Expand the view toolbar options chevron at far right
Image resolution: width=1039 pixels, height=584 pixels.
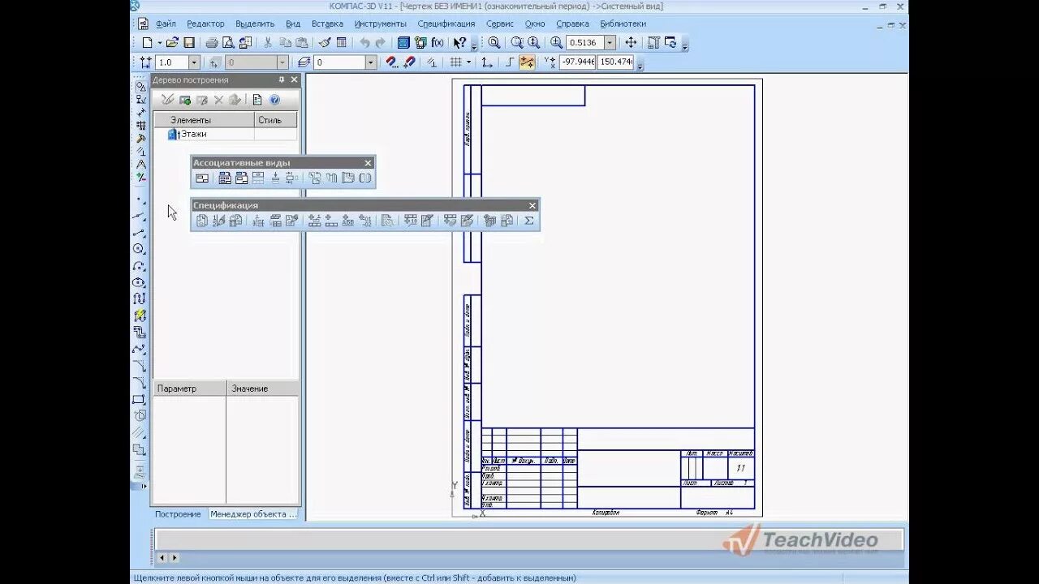[685, 45]
